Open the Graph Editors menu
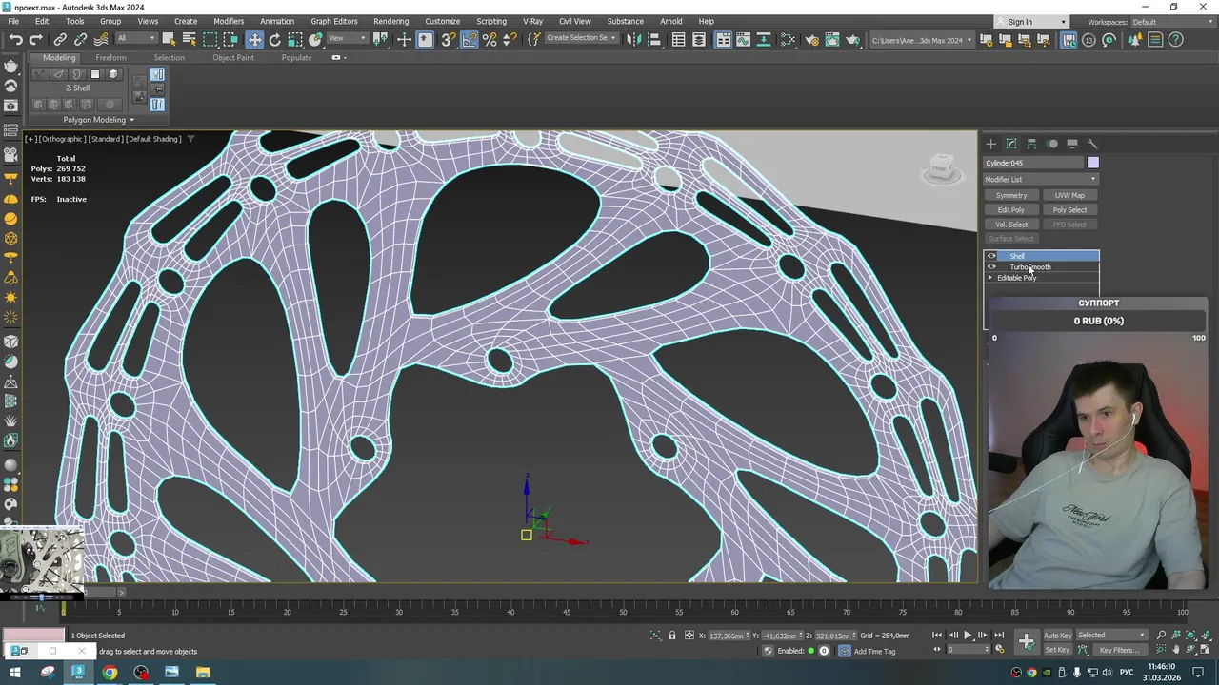Image resolution: width=1219 pixels, height=685 pixels. pyautogui.click(x=333, y=21)
